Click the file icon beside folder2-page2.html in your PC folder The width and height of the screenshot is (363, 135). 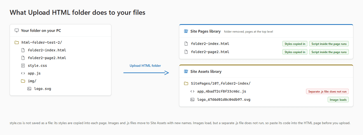pos(23,58)
